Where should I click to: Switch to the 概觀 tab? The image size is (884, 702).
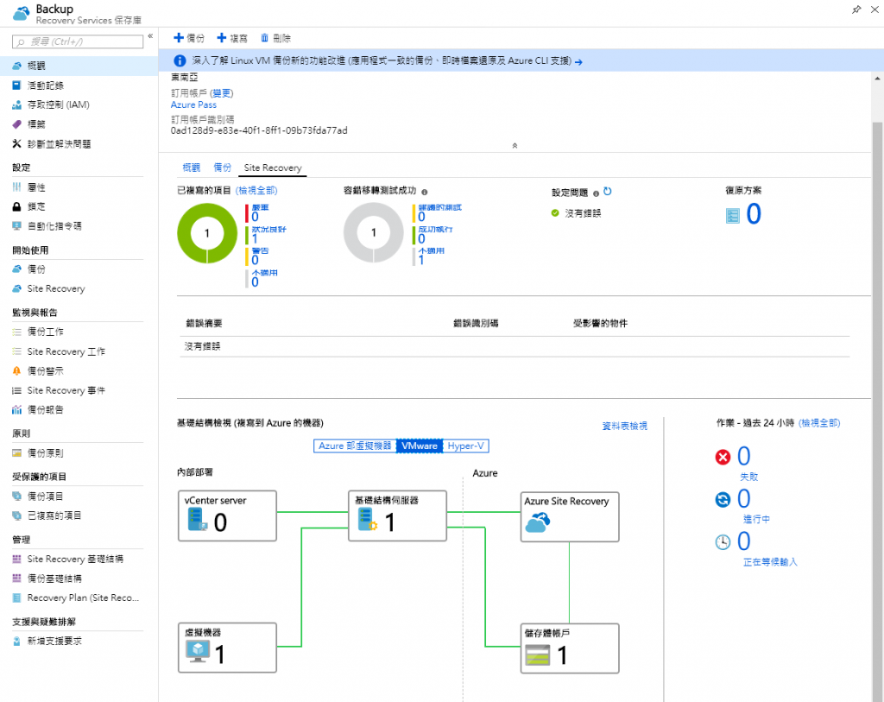coord(191,168)
